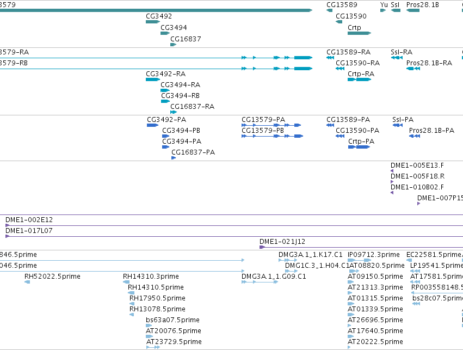Select protein Crtp-PA
The width and height of the screenshot is (463, 350).
pos(359,147)
